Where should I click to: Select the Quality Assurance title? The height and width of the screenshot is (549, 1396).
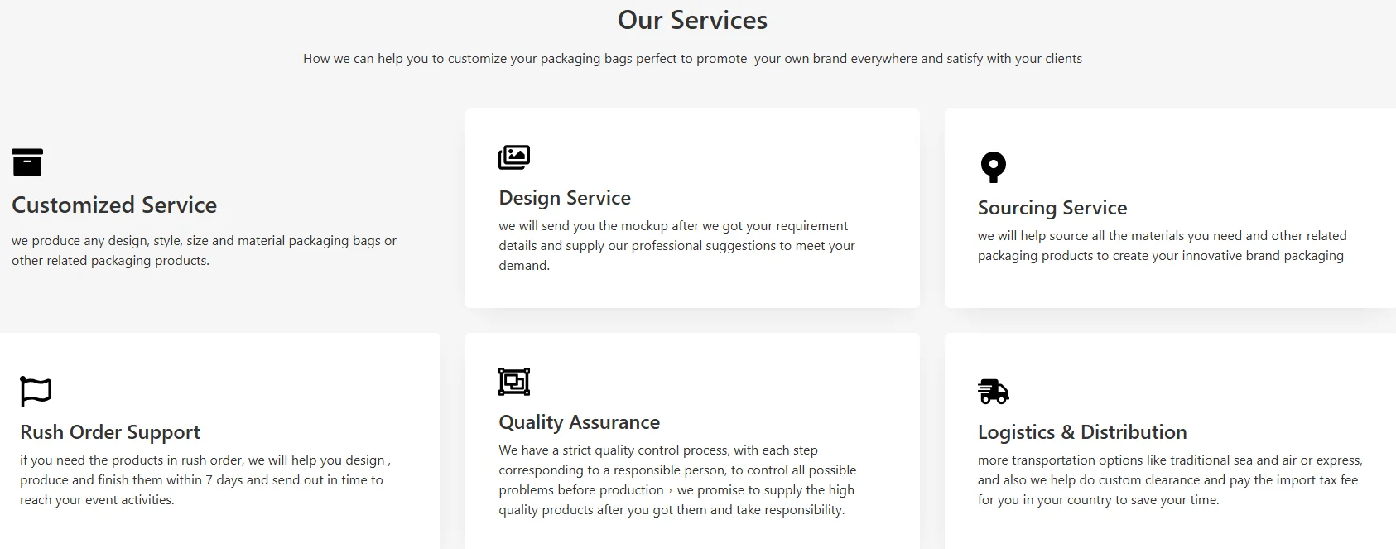tap(580, 422)
